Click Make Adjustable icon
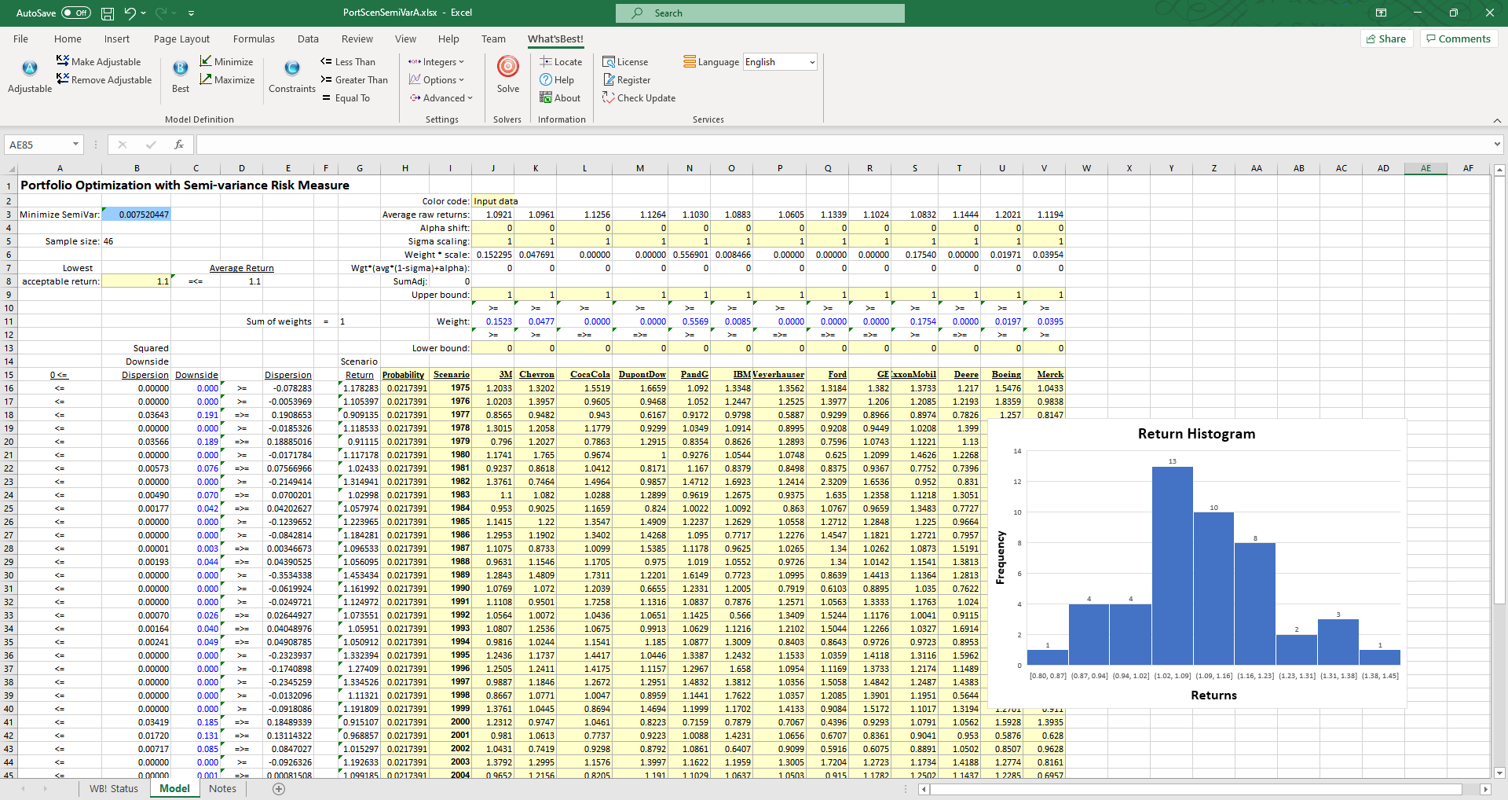The height and width of the screenshot is (800, 1508). click(x=63, y=61)
